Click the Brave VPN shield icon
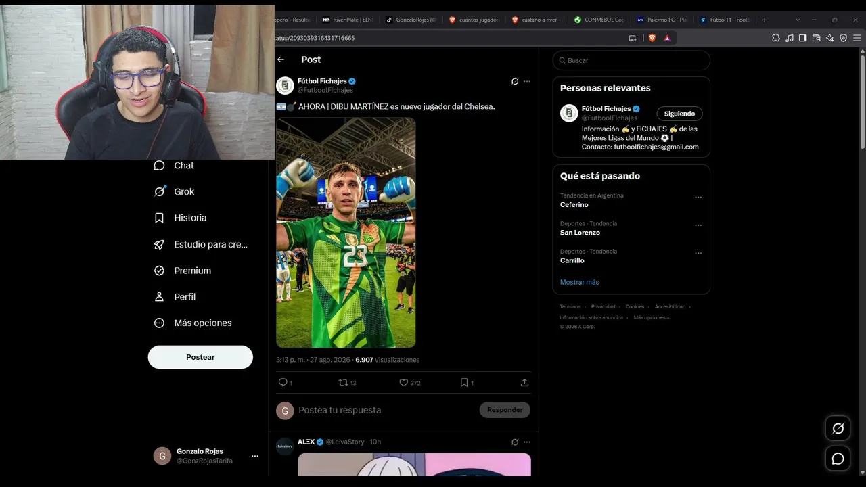This screenshot has width=866, height=487. coord(843,38)
